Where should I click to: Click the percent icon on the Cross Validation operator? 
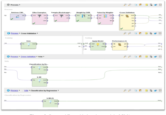pyautogui.click(x=127, y=16)
